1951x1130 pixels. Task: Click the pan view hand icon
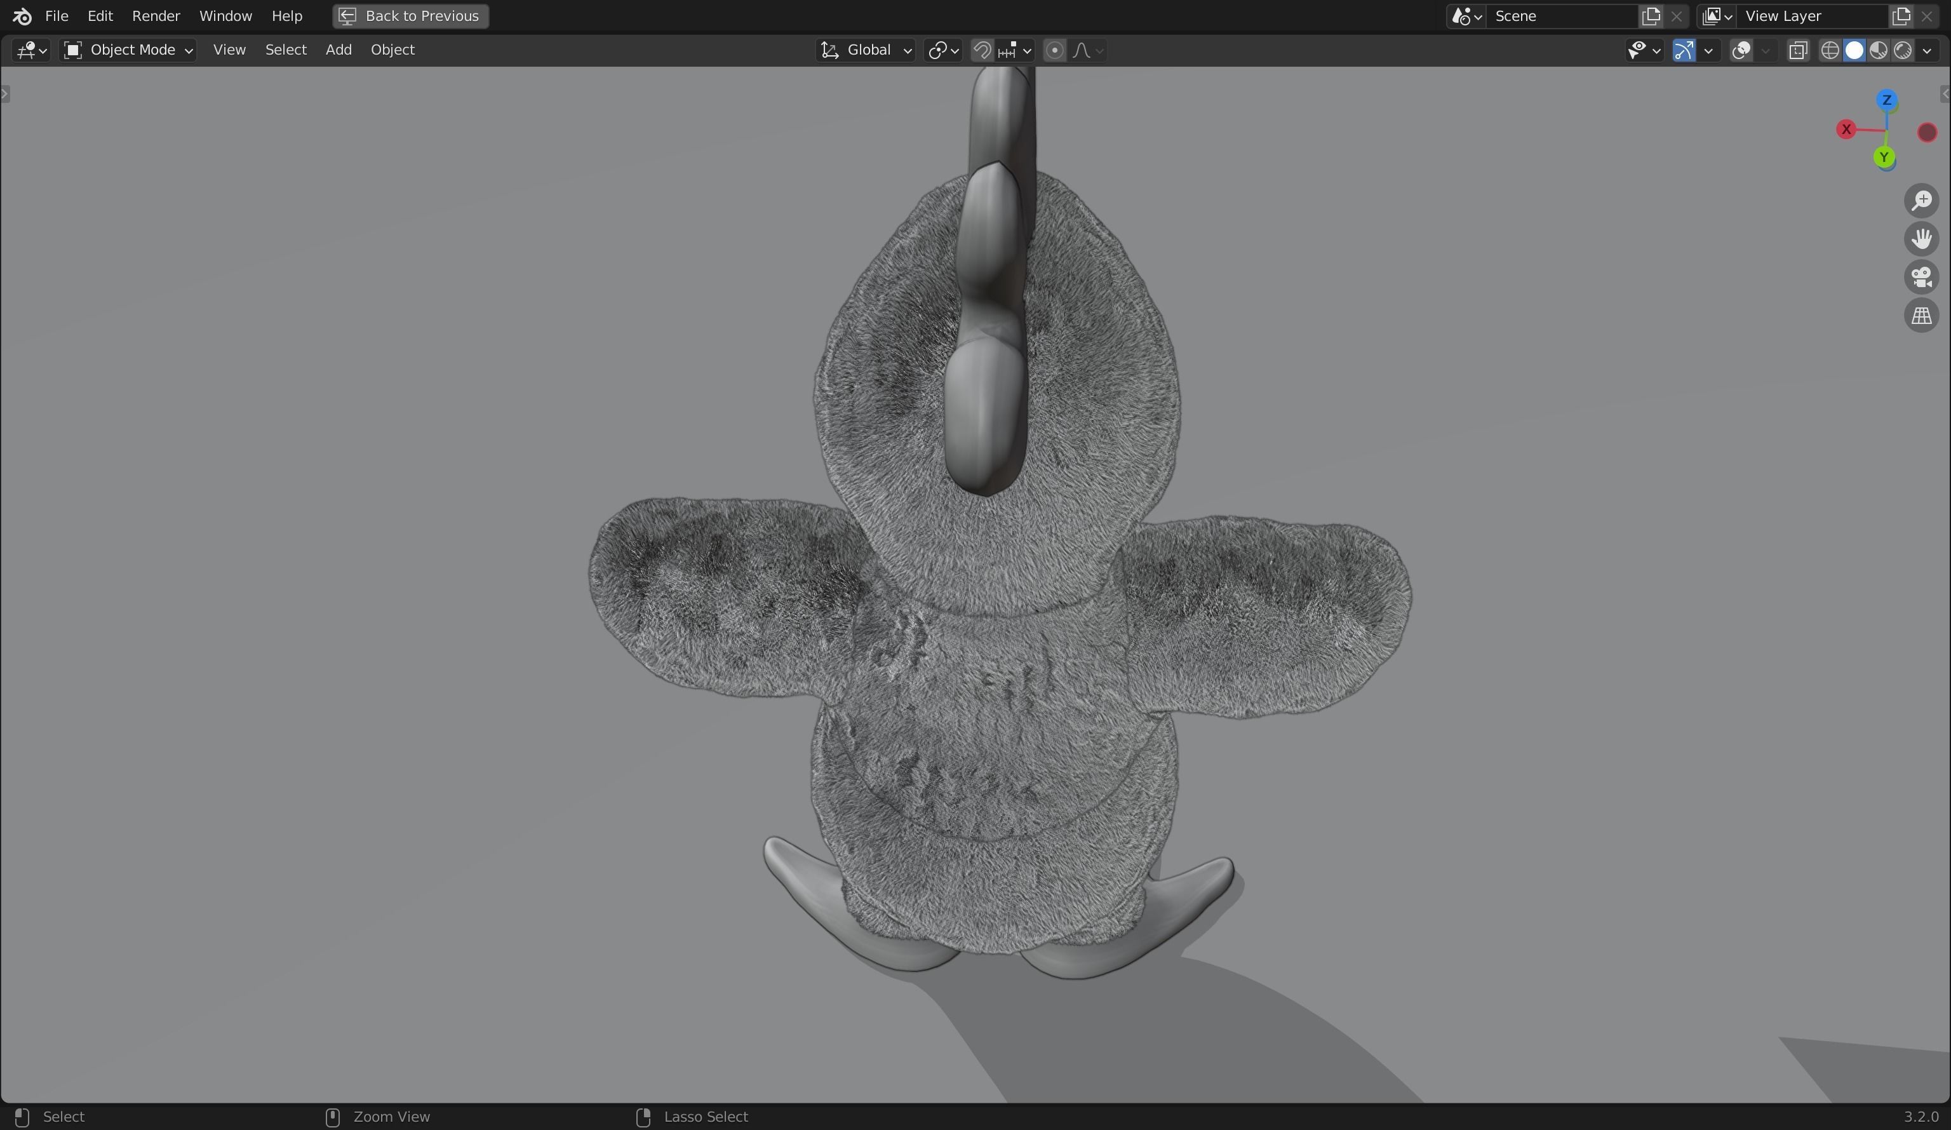pos(1921,239)
